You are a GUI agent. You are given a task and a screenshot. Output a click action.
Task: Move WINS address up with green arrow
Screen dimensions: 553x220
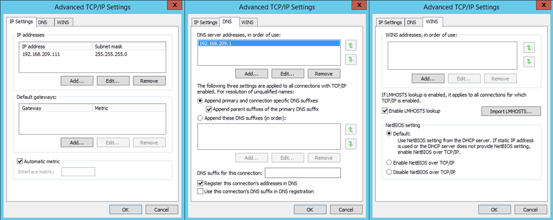tap(528, 48)
